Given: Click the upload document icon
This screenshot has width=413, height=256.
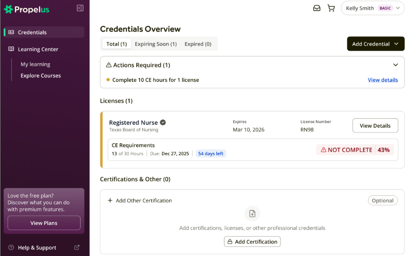Looking at the screenshot, I should (x=252, y=214).
